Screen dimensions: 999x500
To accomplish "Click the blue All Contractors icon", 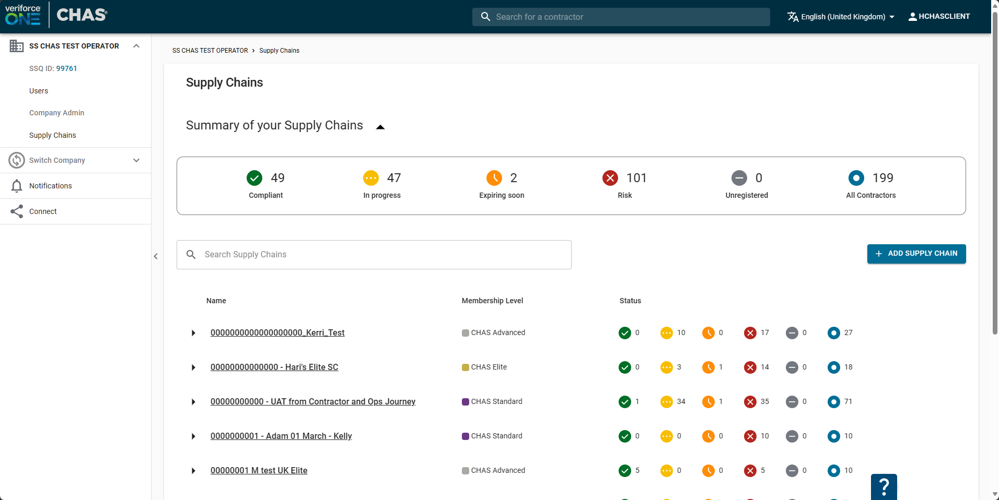I will click(856, 178).
